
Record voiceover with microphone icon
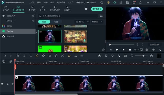(112, 56)
